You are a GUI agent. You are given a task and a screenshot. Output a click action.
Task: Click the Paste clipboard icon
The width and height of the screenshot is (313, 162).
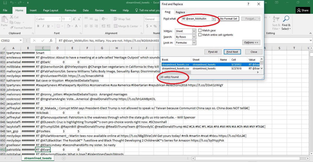[x=4, y=20]
